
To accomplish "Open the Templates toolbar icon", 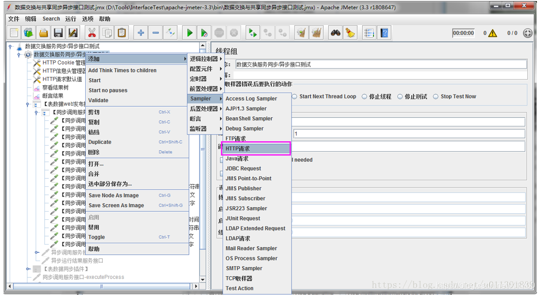I will point(28,33).
